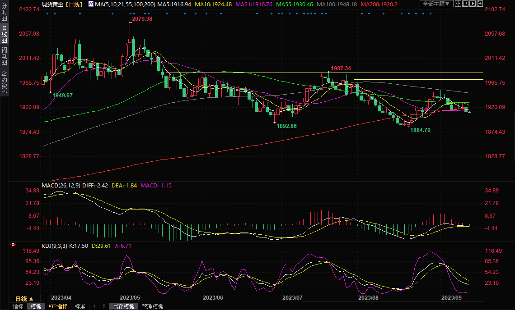This screenshot has width=515, height=310.
Task: Open the 全部主题 dropdown
Action: pos(436,4)
